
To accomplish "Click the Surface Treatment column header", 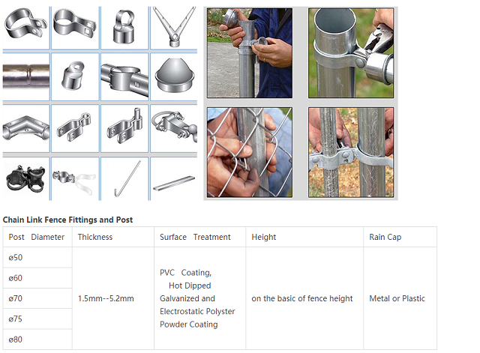I will [x=200, y=237].
